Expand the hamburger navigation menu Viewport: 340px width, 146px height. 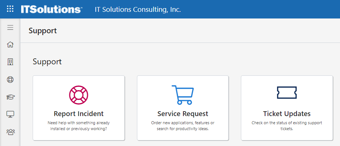(10, 27)
